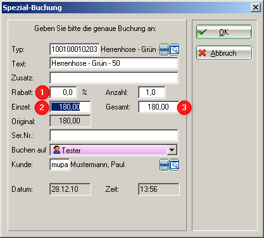Click the empty Zusatz input field
This screenshot has height=238, width=264.
pos(114,78)
